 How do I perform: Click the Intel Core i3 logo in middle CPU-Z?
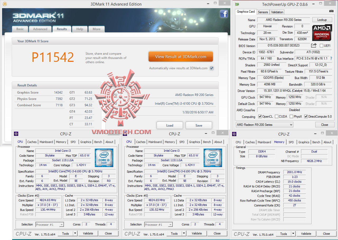213,158
